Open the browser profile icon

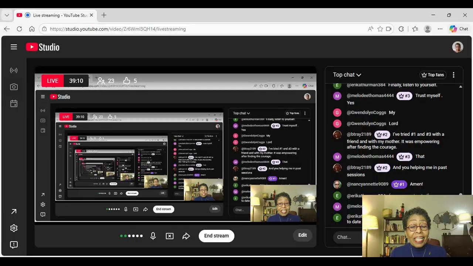[428, 29]
